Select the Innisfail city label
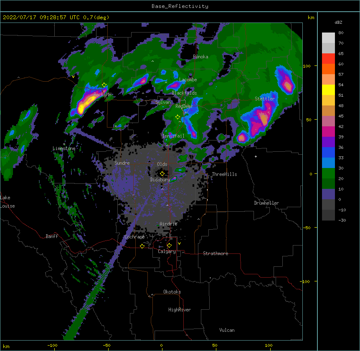 (x=173, y=136)
